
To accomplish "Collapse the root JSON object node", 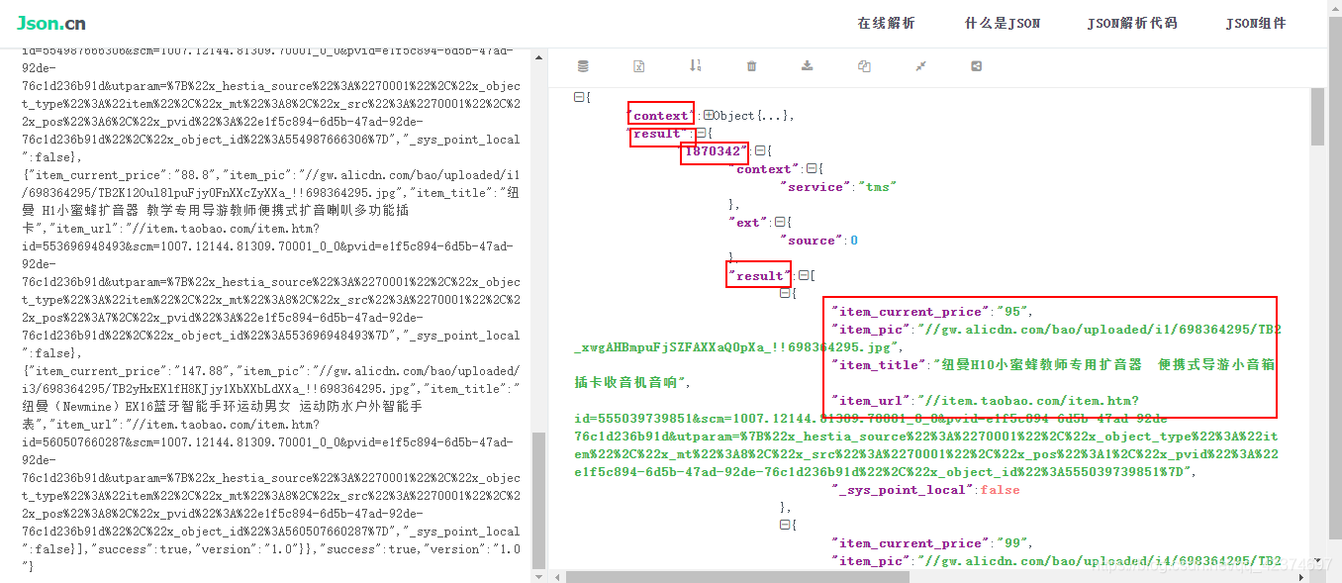I will point(579,97).
